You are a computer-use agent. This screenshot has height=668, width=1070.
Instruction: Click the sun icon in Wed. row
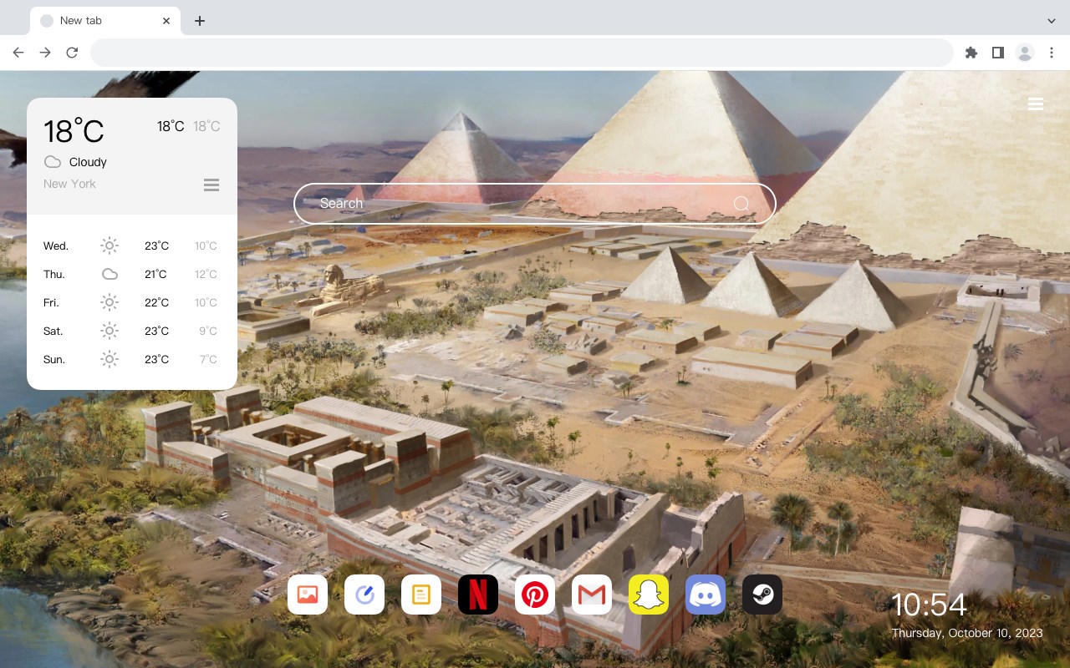110,245
